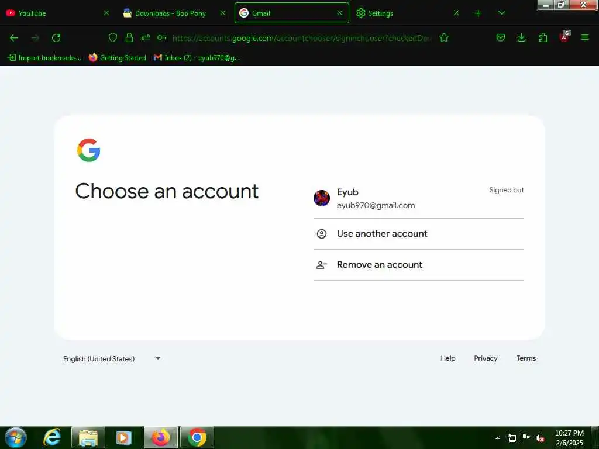The width and height of the screenshot is (599, 449).
Task: Click the address bar URL field
Action: [x=302, y=38]
